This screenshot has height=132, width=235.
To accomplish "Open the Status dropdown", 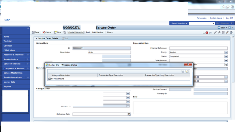I will click(x=226, y=57).
